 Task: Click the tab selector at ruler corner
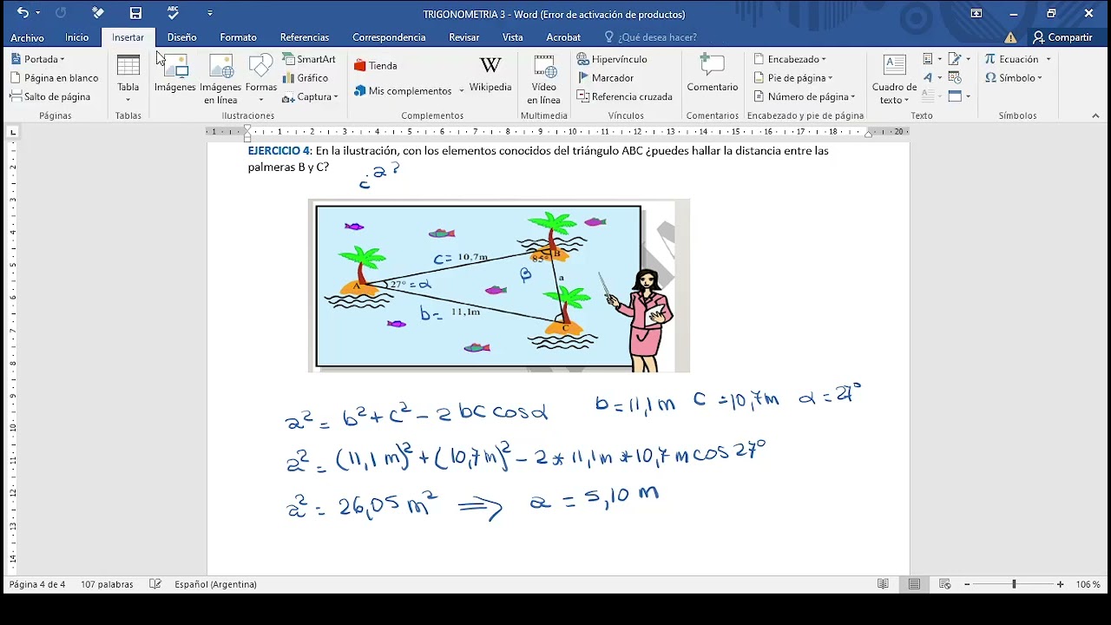click(x=12, y=132)
